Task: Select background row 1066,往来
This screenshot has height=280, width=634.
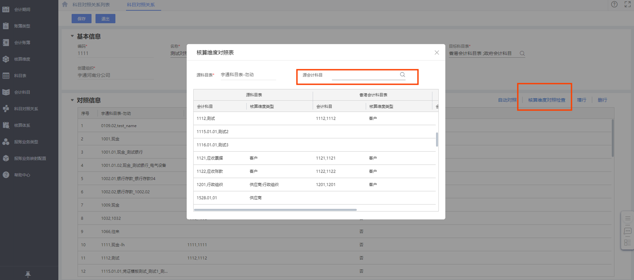Action: point(345,231)
